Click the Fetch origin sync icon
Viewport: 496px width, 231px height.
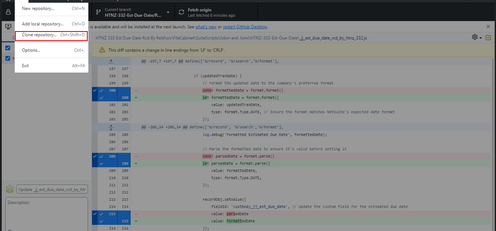(181, 12)
